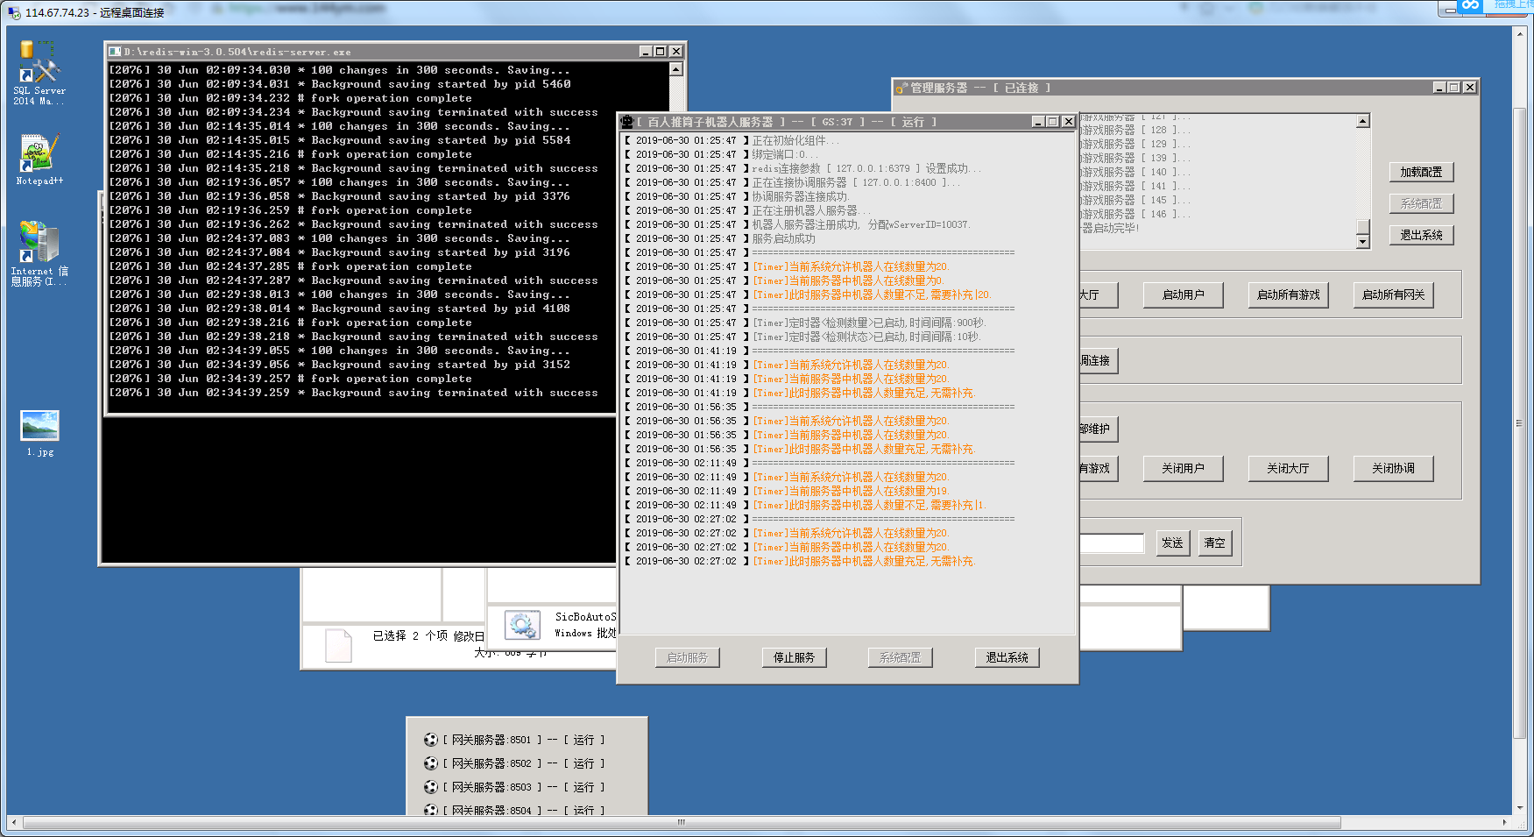Open the Notepad++ desktop shortcut

[x=39, y=153]
